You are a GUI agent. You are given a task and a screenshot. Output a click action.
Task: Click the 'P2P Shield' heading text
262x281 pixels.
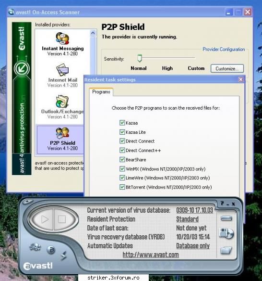123,27
